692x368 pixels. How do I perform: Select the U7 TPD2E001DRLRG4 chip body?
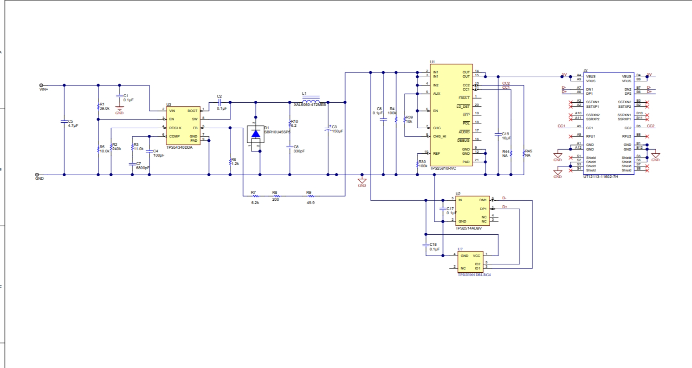470,262
